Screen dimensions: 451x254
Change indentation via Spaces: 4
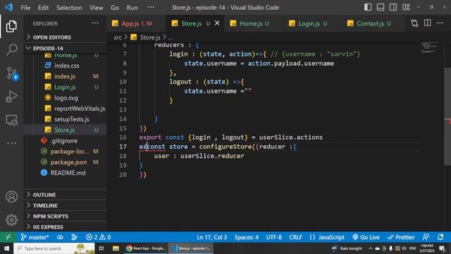pos(246,237)
